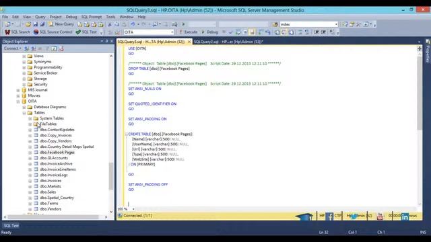Toggle Object Explorer auto-hide pin

point(106,41)
